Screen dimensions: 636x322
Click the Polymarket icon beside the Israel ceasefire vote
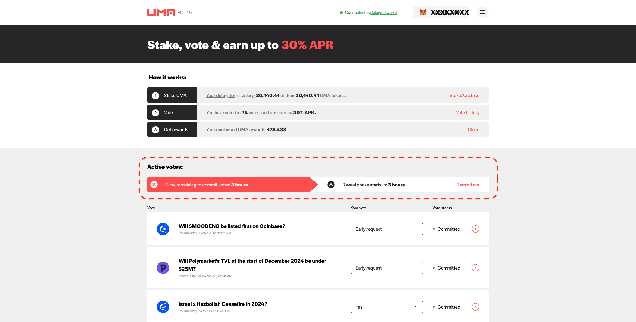click(163, 307)
